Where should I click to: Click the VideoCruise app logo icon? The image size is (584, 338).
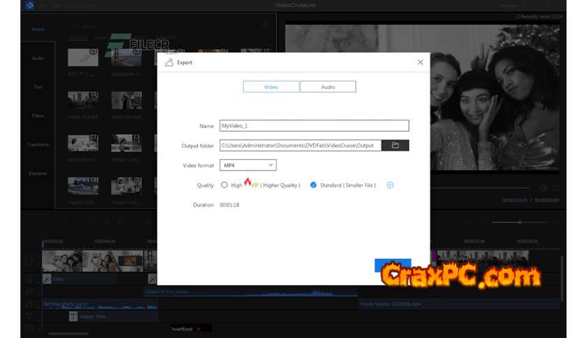tap(30, 6)
